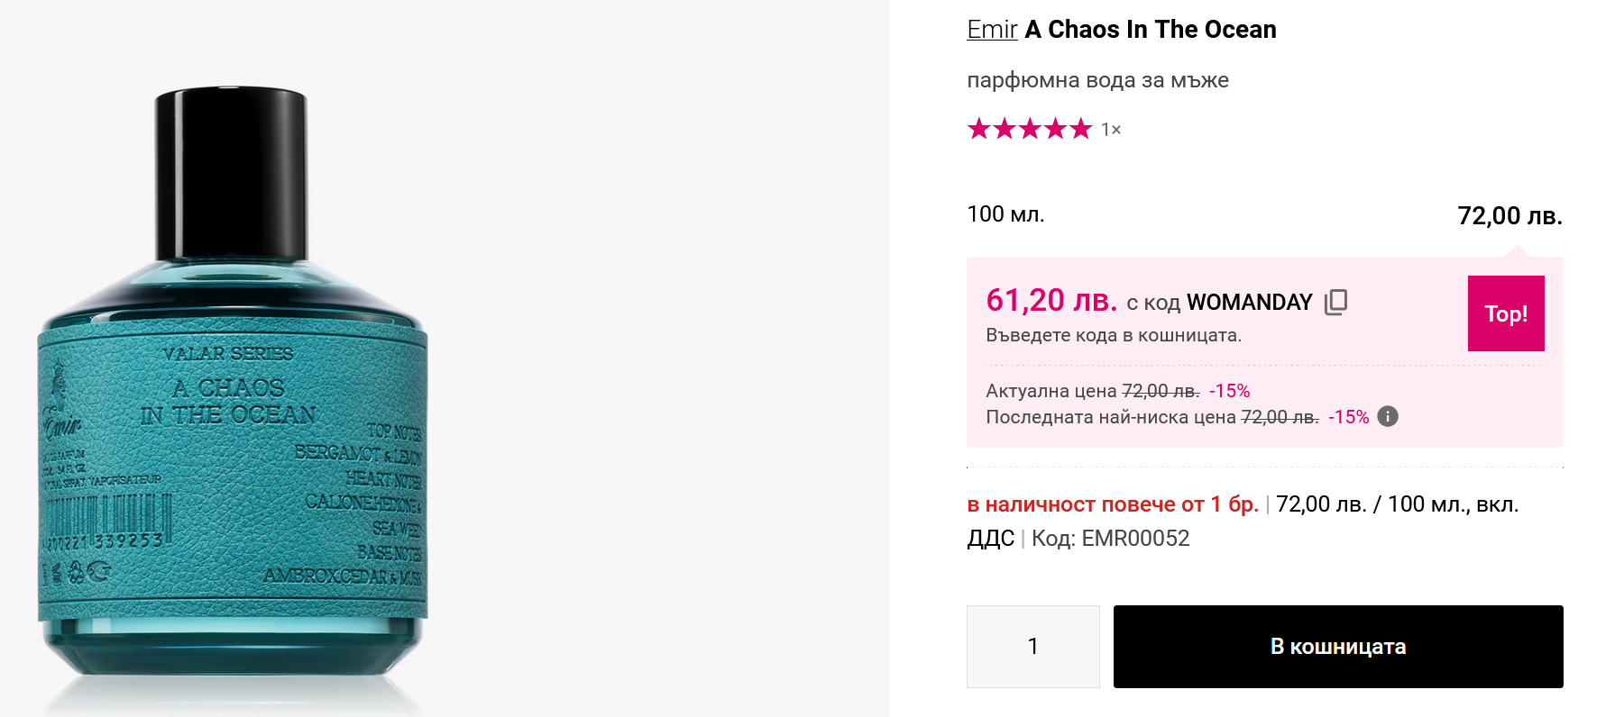This screenshot has width=1624, height=717.
Task: Click the Актуална цена crossed-out price
Action: click(x=1160, y=391)
